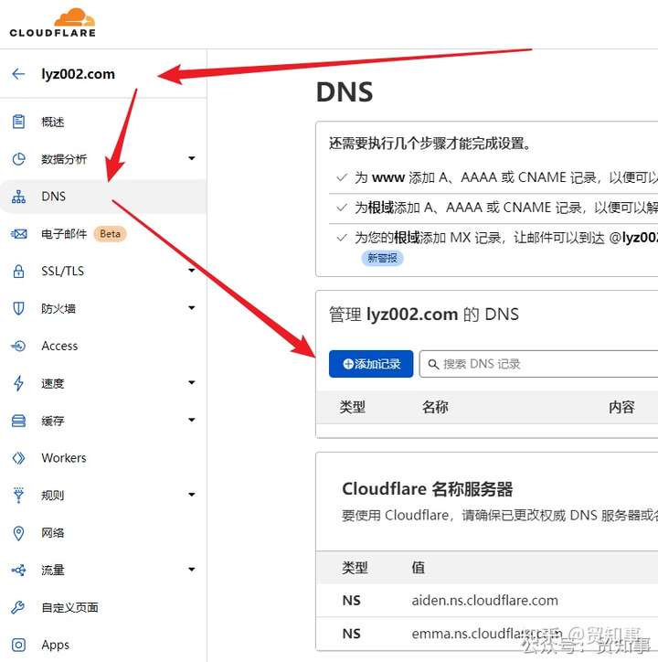Click the Access login icon
Image resolution: width=658 pixels, height=662 pixels.
pos(18,346)
